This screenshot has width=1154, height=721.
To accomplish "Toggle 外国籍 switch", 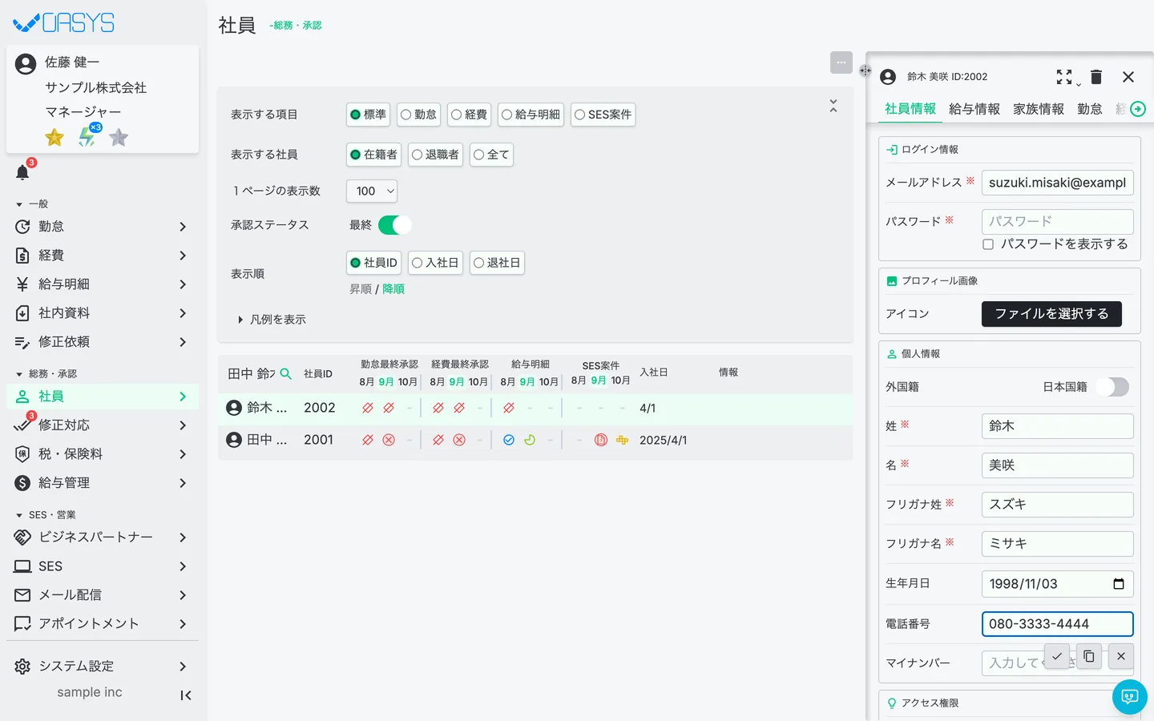I will click(1112, 387).
